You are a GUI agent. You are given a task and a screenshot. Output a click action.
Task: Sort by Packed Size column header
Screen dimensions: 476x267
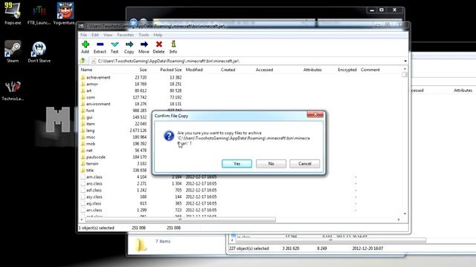coord(171,70)
